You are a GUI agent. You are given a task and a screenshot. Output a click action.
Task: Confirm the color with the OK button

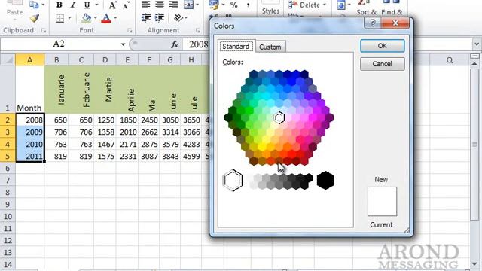[x=382, y=46]
